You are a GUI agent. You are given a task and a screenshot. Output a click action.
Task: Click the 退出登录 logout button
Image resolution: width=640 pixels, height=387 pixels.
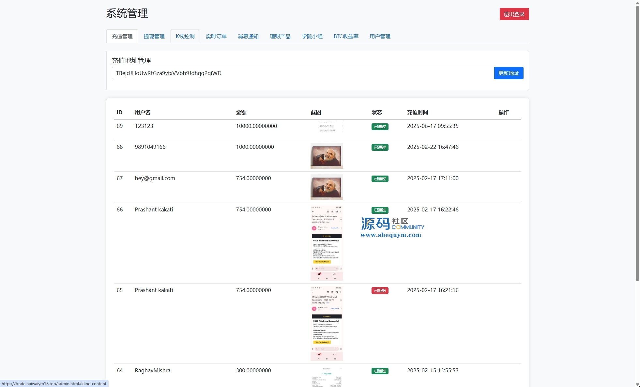coord(514,14)
